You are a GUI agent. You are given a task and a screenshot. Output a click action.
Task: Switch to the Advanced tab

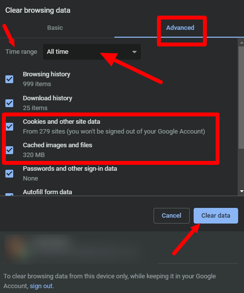[180, 28]
